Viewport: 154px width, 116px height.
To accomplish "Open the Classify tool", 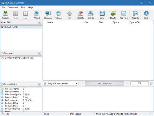I will click(81, 15).
